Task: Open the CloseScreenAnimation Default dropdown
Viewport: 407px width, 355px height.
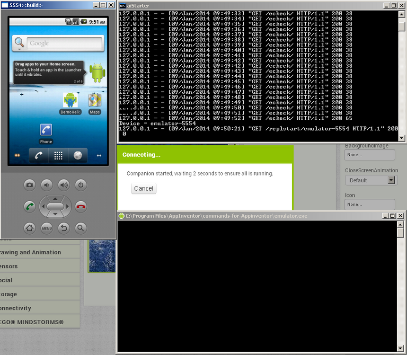Action: tap(371, 180)
